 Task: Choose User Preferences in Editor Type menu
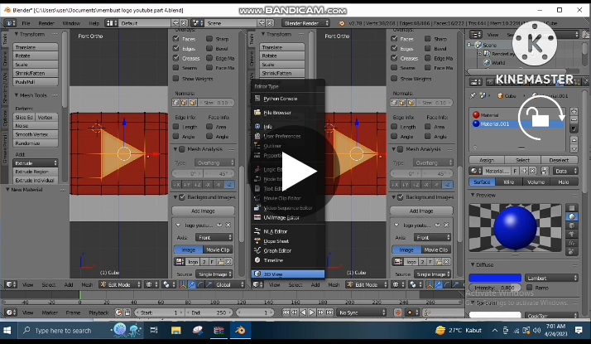(288, 136)
